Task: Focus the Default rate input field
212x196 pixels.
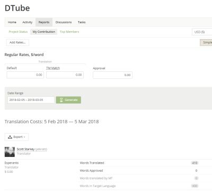Action: (25, 75)
